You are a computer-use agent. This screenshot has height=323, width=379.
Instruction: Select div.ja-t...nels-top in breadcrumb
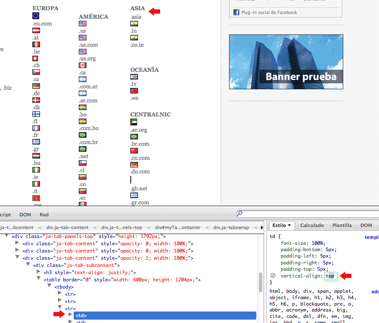point(122,227)
